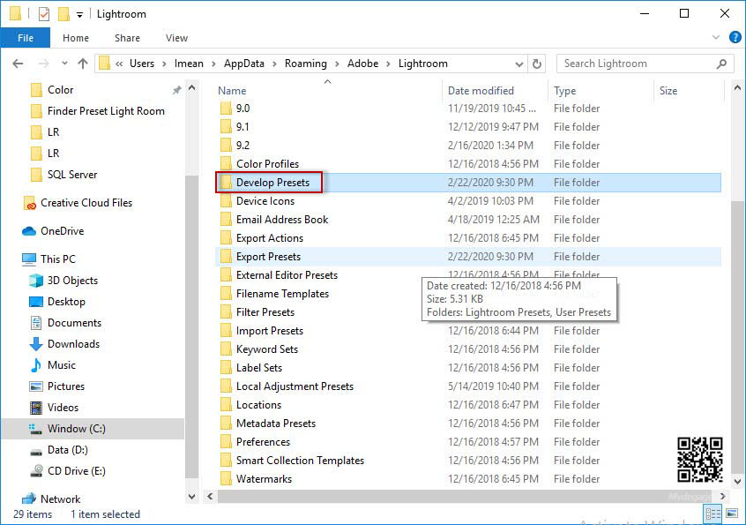Click Roaming in the breadcrumb path
Screen dimensions: 746x525
[305, 64]
